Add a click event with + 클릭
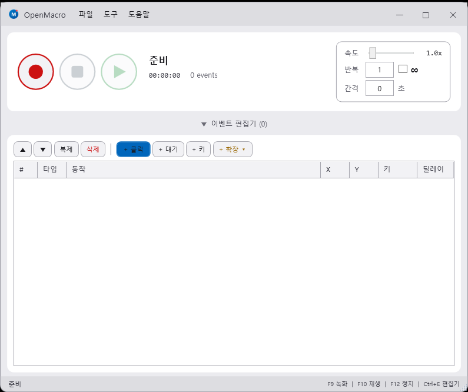The image size is (468, 392). tap(134, 150)
